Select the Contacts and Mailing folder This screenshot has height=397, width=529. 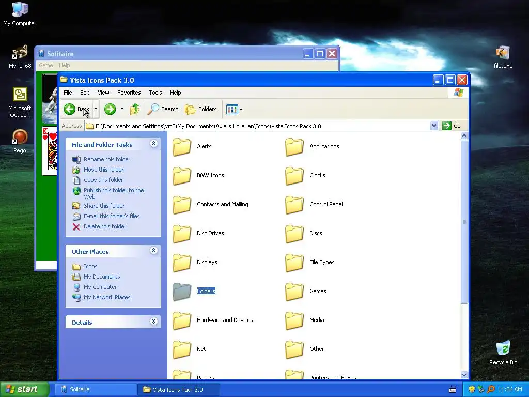(182, 205)
